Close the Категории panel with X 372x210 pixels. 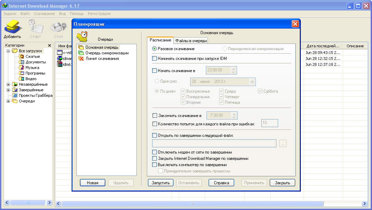click(50, 46)
